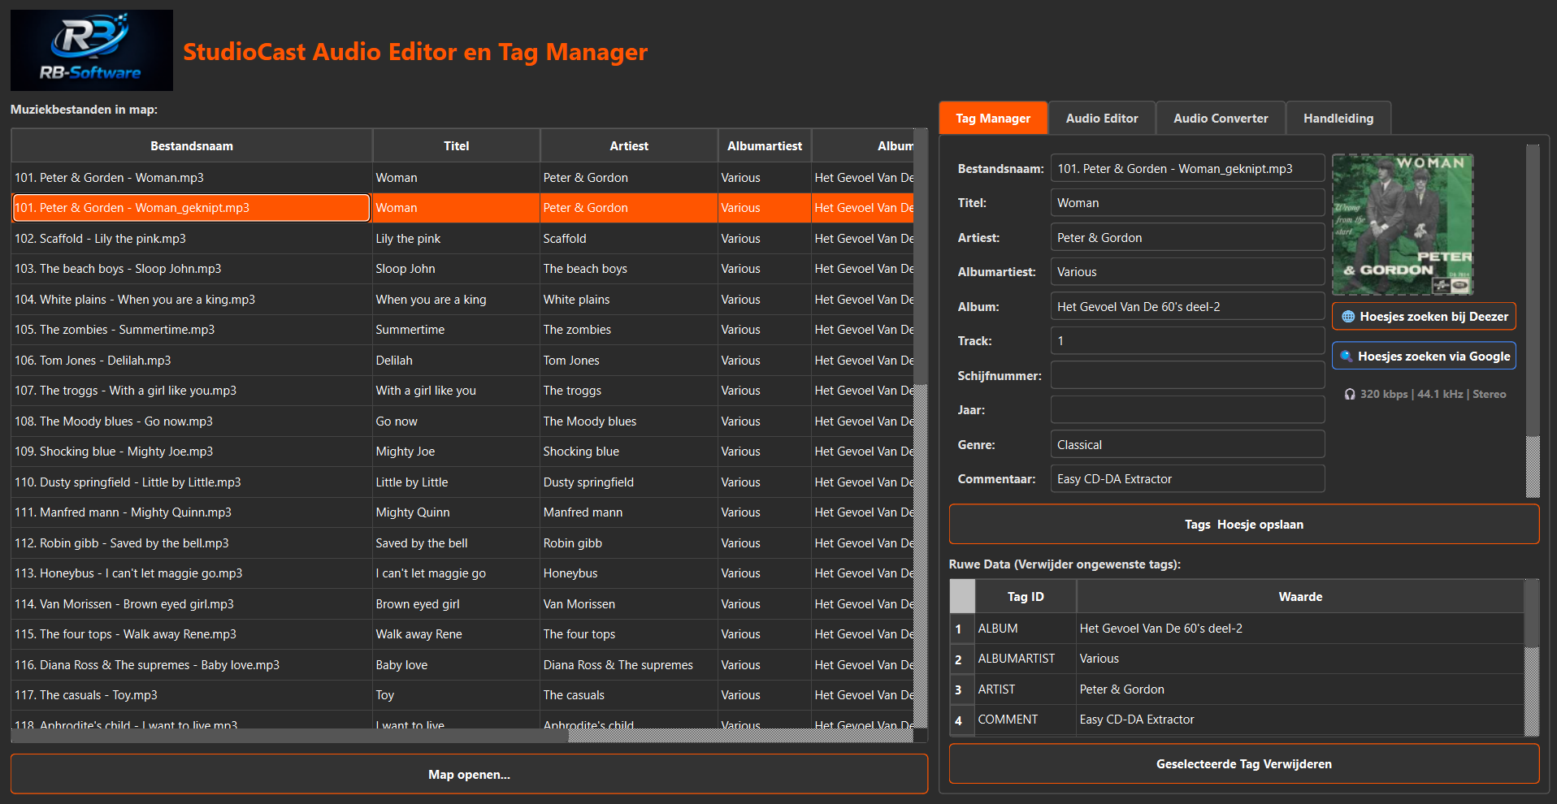Viewport: 1557px width, 804px height.
Task: Click the empty Jaar field
Action: click(x=1187, y=410)
